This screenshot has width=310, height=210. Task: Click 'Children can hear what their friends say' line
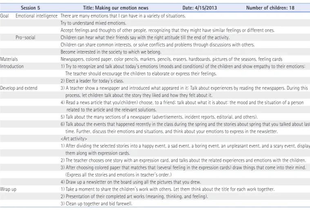145,38
